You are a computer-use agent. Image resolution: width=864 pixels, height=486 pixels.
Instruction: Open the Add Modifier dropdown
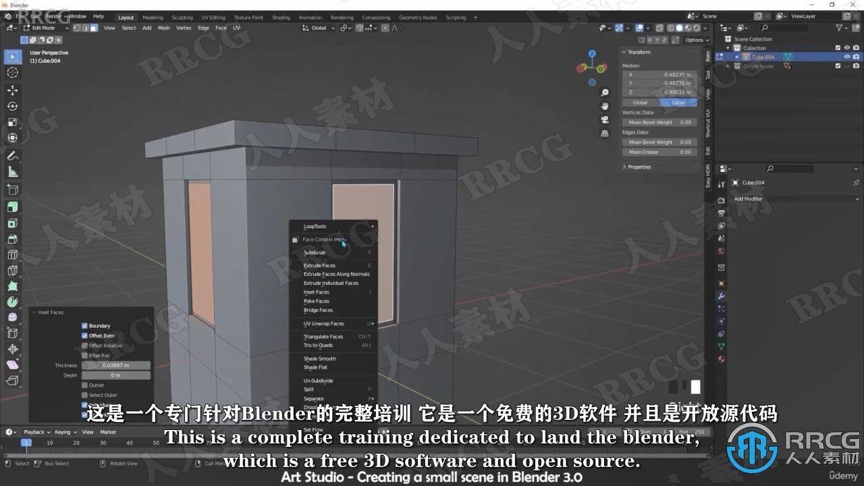pos(796,199)
